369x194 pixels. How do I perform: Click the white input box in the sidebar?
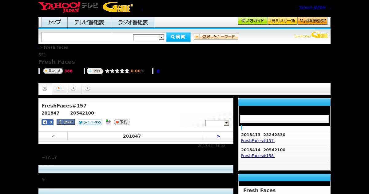(284, 119)
